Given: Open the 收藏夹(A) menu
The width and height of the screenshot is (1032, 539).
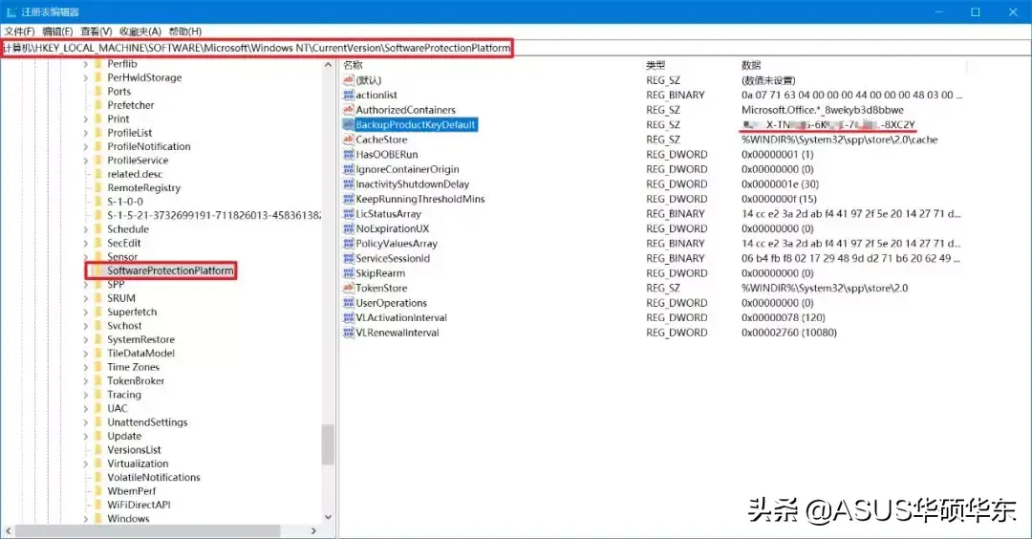Looking at the screenshot, I should [x=140, y=31].
